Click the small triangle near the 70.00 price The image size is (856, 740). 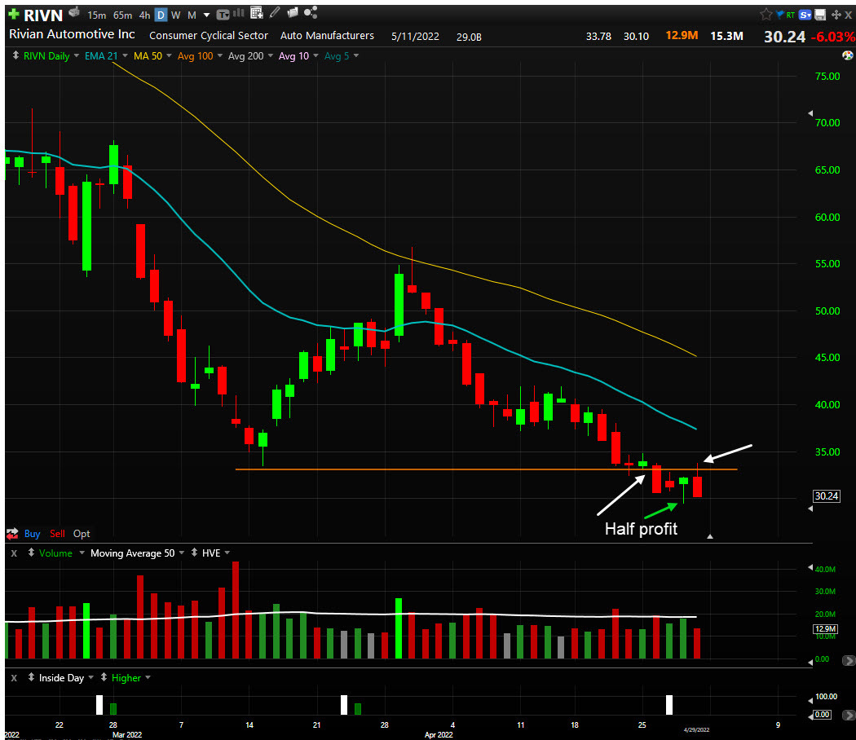click(810, 113)
